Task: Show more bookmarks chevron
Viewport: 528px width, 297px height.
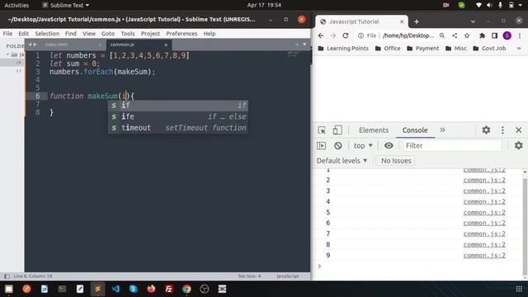Action: 519,49
